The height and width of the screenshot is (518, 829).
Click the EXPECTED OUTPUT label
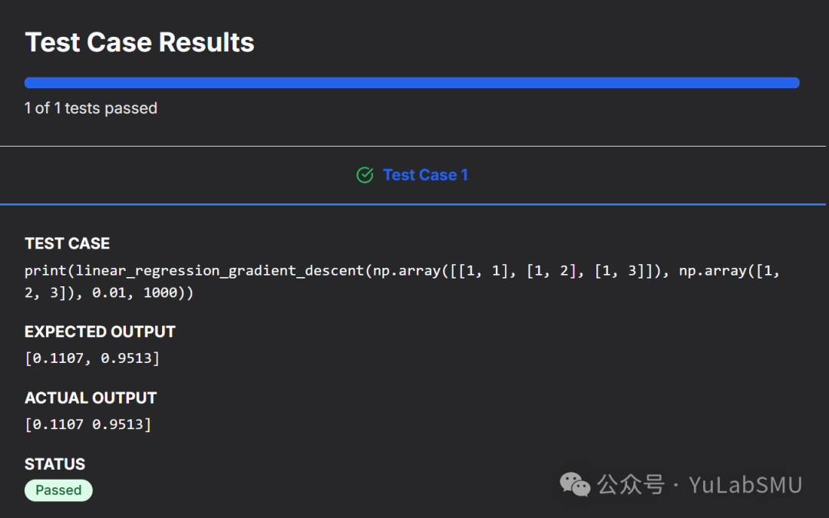pos(100,332)
